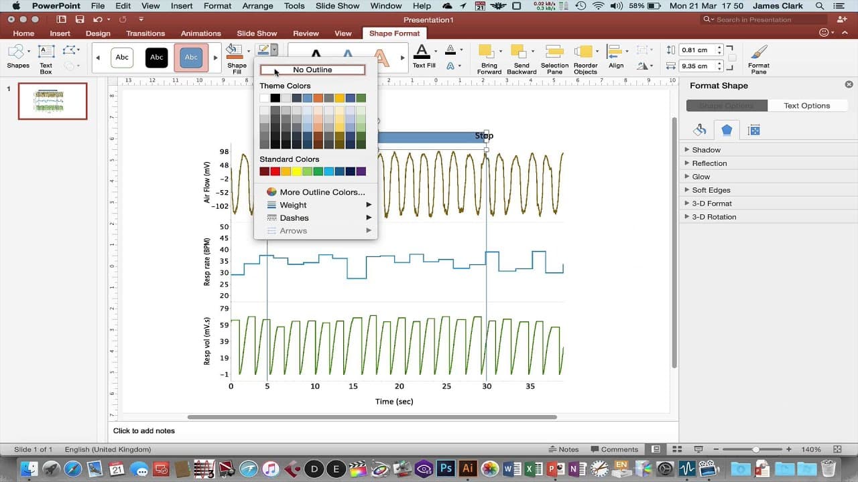The height and width of the screenshot is (482, 858).
Task: Select slide 1 thumbnail
Action: click(x=52, y=101)
